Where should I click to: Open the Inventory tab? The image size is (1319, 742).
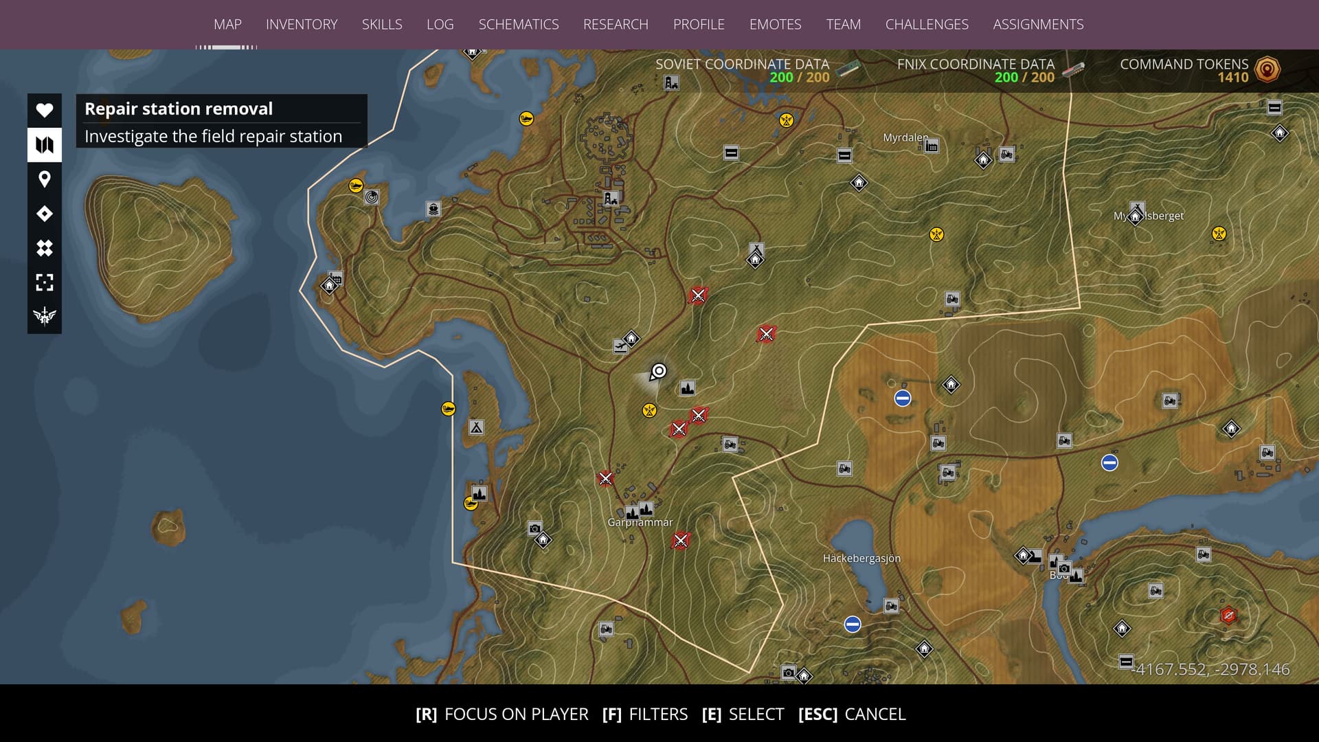[302, 24]
